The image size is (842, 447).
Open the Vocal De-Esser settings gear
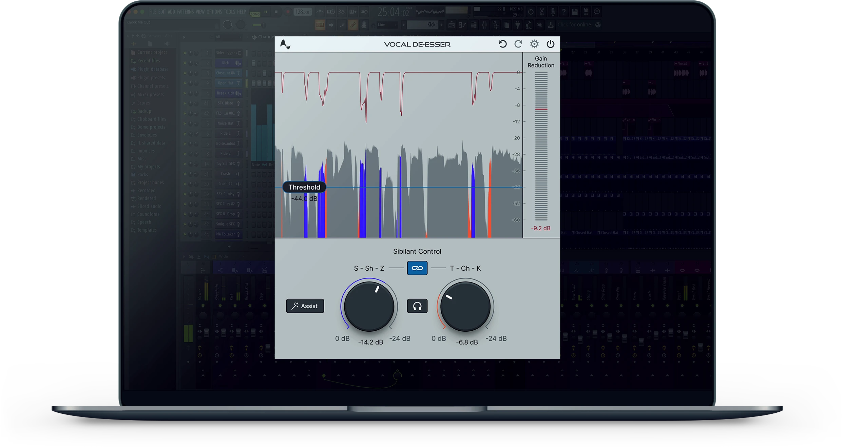(x=534, y=44)
